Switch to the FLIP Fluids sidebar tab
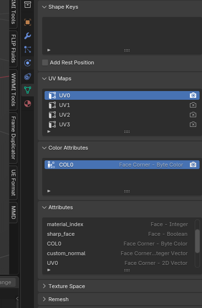This screenshot has width=202, height=308. point(13,49)
